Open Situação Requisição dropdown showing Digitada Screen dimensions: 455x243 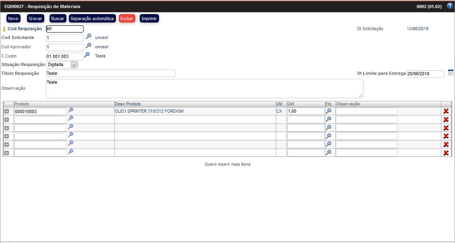62,65
